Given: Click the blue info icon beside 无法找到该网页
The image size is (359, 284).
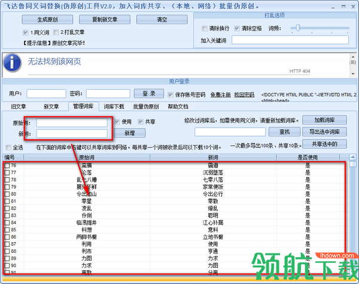Looking at the screenshot, I should (13, 63).
